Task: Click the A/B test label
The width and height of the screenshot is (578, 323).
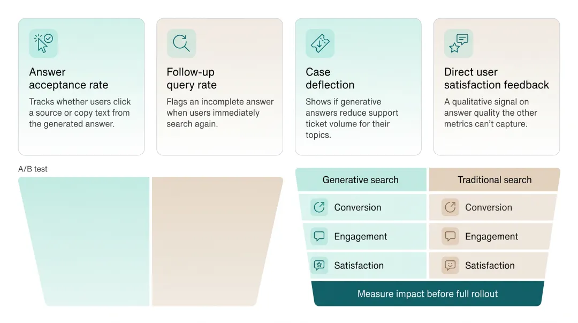Action: tap(33, 169)
